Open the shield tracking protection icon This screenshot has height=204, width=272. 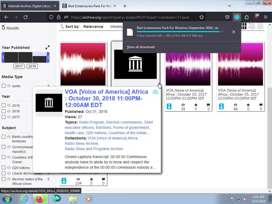coord(51,17)
